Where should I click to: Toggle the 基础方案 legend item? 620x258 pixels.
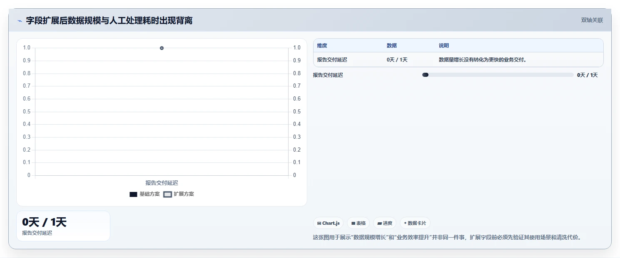pyautogui.click(x=144, y=194)
